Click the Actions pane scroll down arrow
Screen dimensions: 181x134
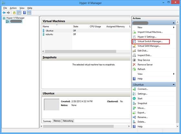point(177,126)
